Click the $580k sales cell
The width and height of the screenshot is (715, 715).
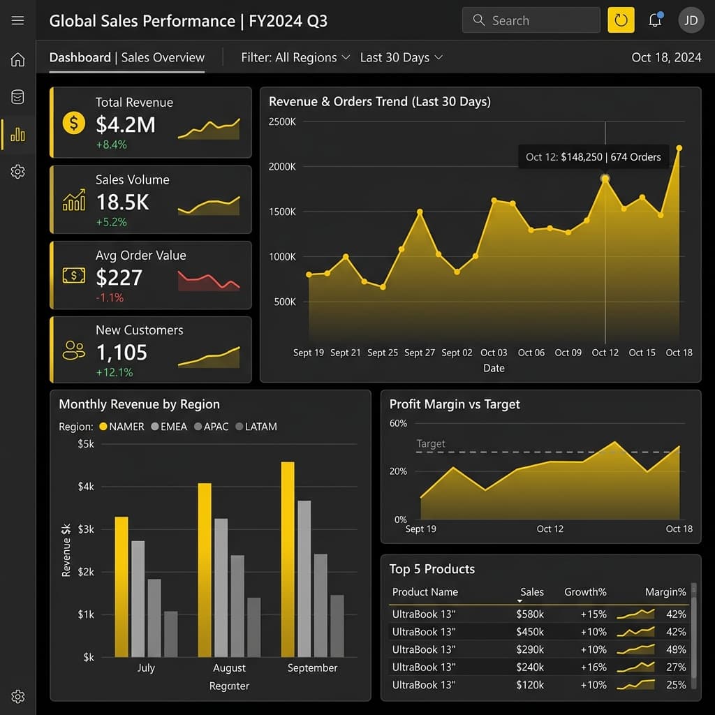(530, 614)
